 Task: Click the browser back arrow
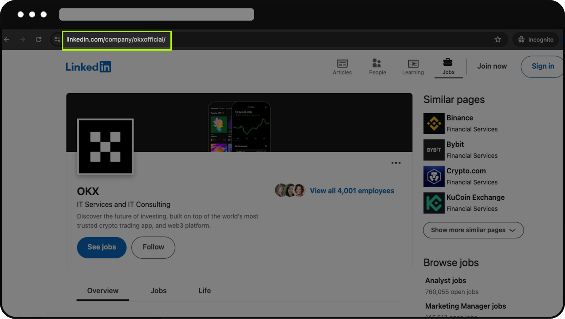7,39
